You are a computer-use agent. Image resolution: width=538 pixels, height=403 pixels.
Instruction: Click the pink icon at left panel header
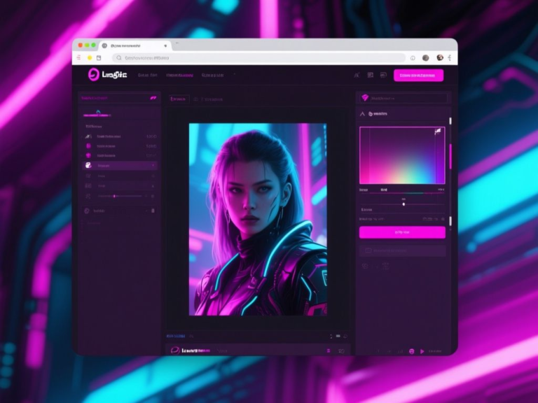pyautogui.click(x=153, y=98)
